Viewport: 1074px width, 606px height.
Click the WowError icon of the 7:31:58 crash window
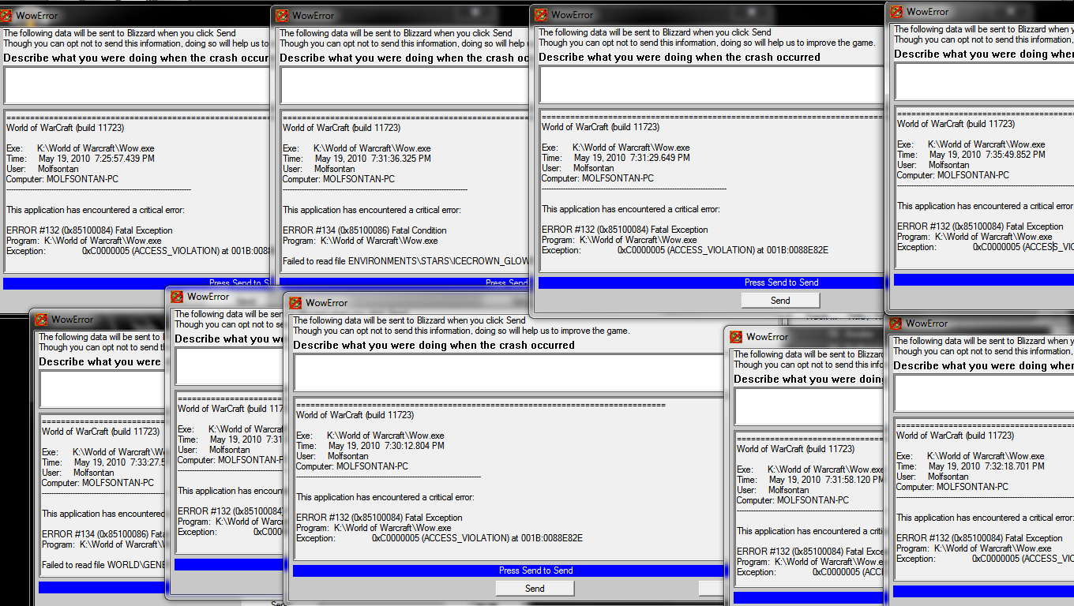735,337
